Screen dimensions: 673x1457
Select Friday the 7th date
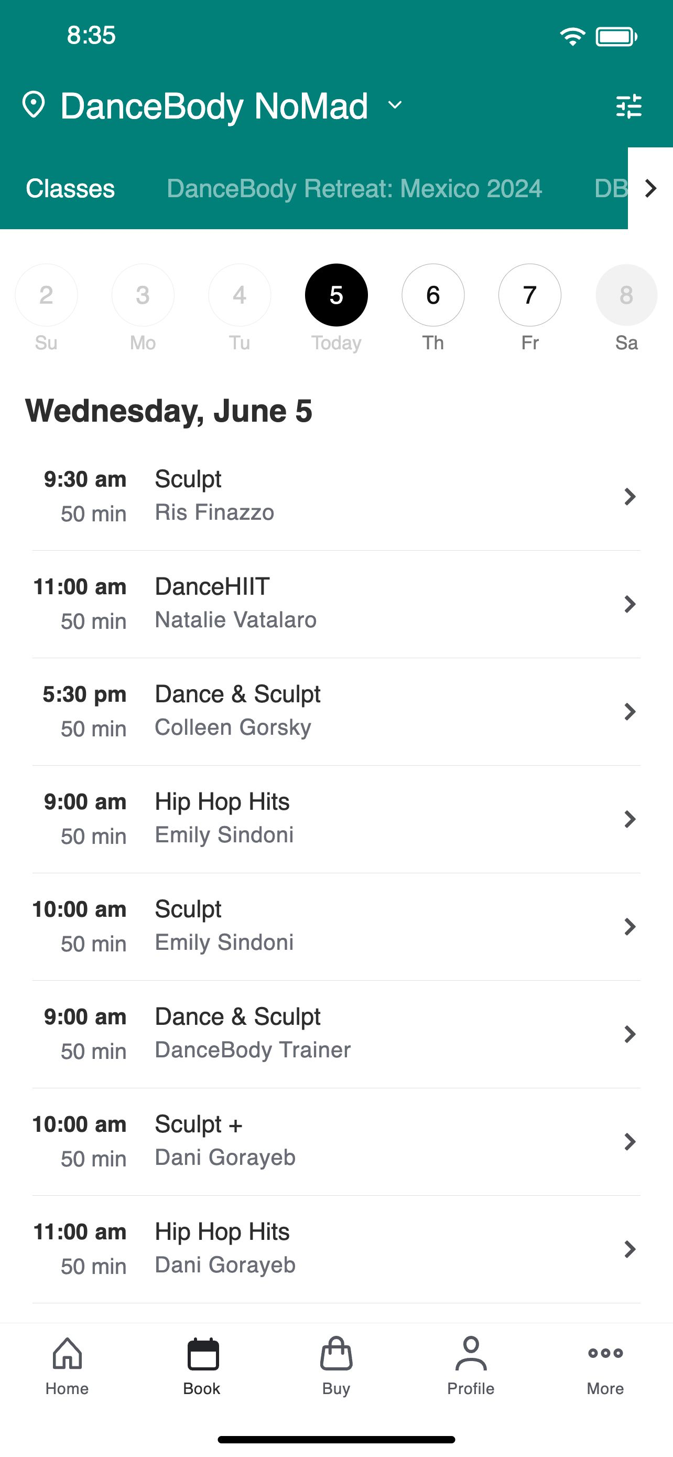click(529, 295)
